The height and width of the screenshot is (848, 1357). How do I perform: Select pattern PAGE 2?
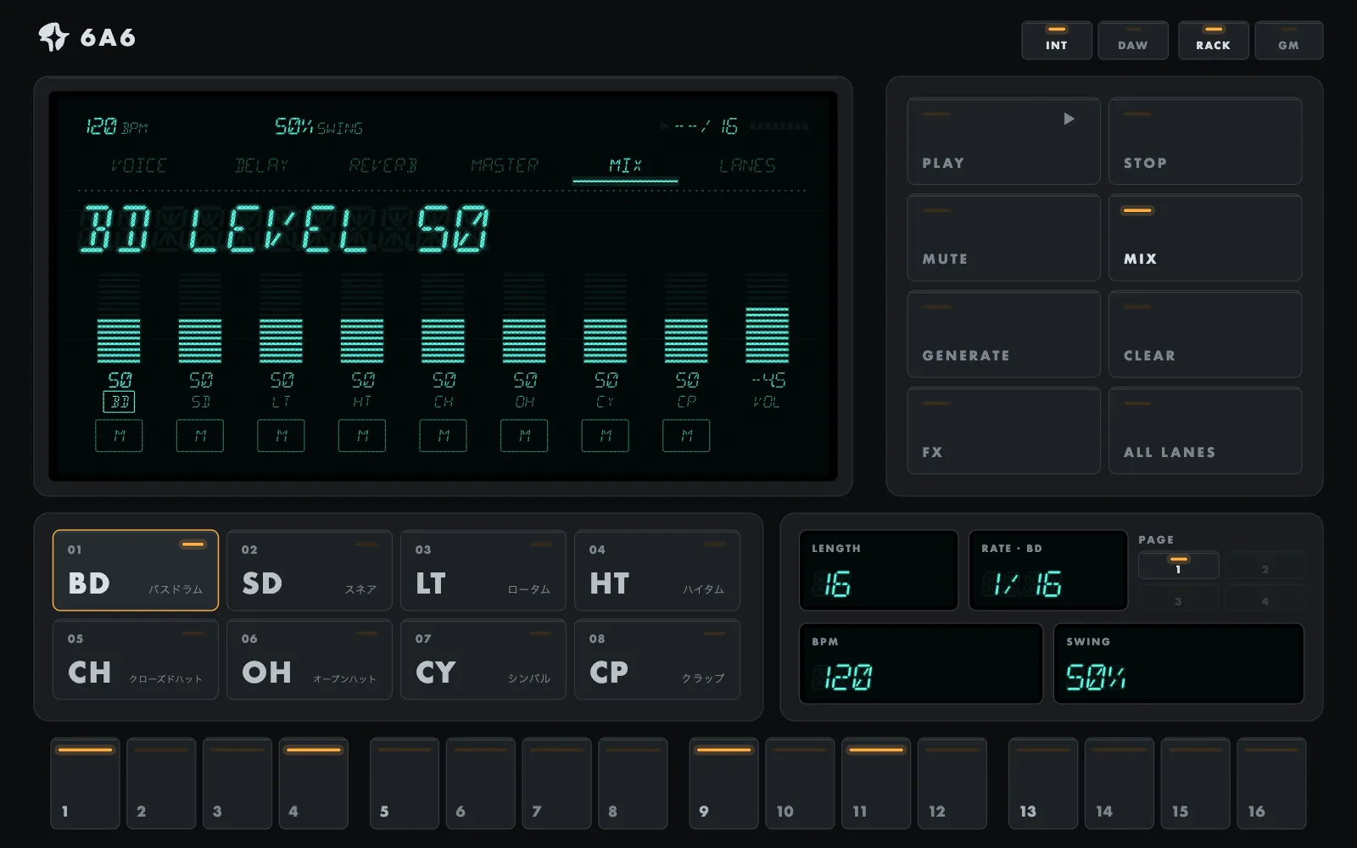click(1265, 566)
